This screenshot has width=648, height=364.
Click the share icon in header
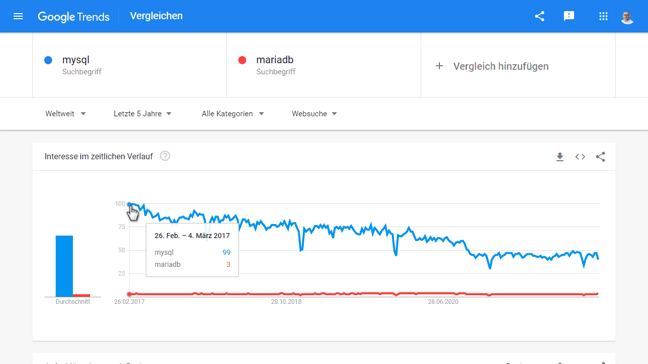point(540,16)
